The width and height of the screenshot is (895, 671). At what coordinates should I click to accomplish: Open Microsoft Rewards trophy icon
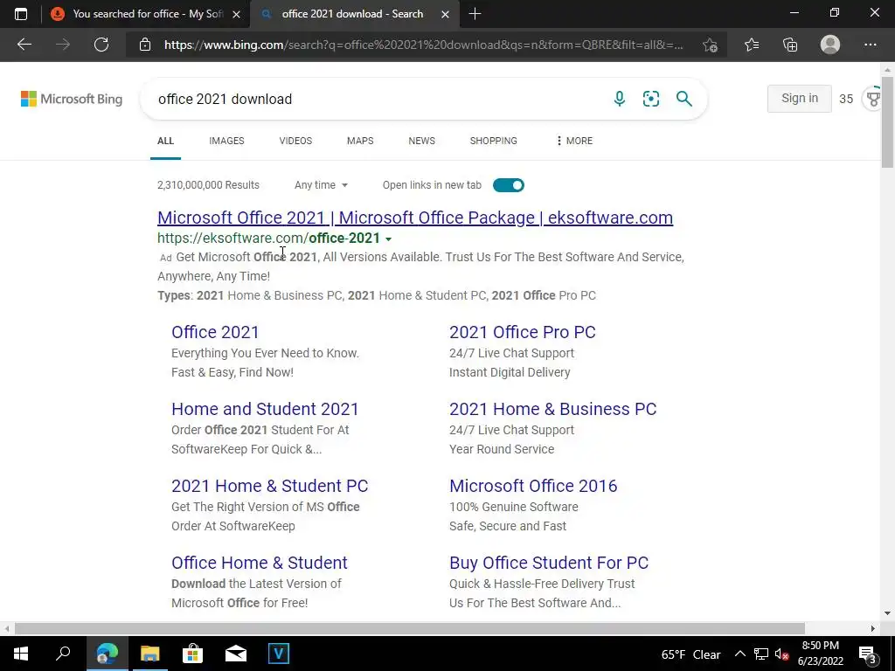(x=873, y=99)
